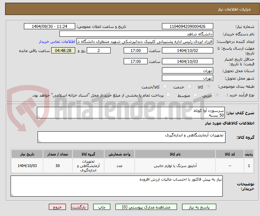
Task: Click the جزئیات اطلاعات نیاز page title
Action: [x=234, y=9]
